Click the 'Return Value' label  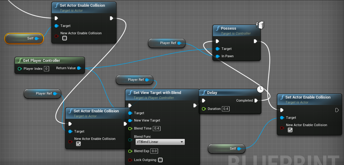tap(66, 68)
